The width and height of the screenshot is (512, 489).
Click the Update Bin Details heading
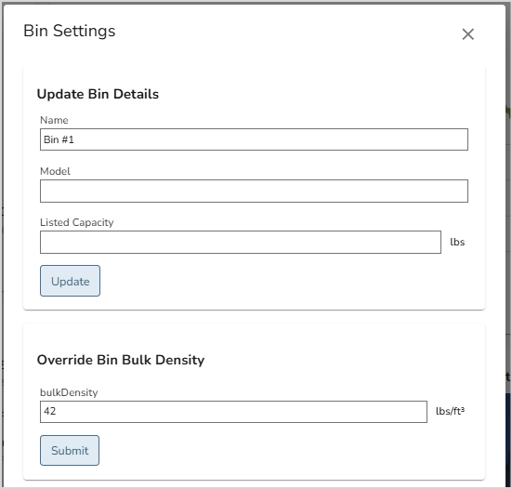98,94
